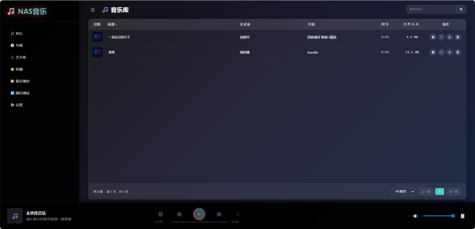Focus the 搜索音乐 search field
This screenshot has height=229, width=475.
[x=431, y=9]
